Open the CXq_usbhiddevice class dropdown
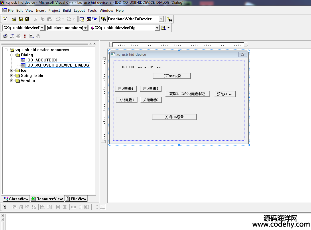Screen dimensions: 311x230 coord(42,28)
